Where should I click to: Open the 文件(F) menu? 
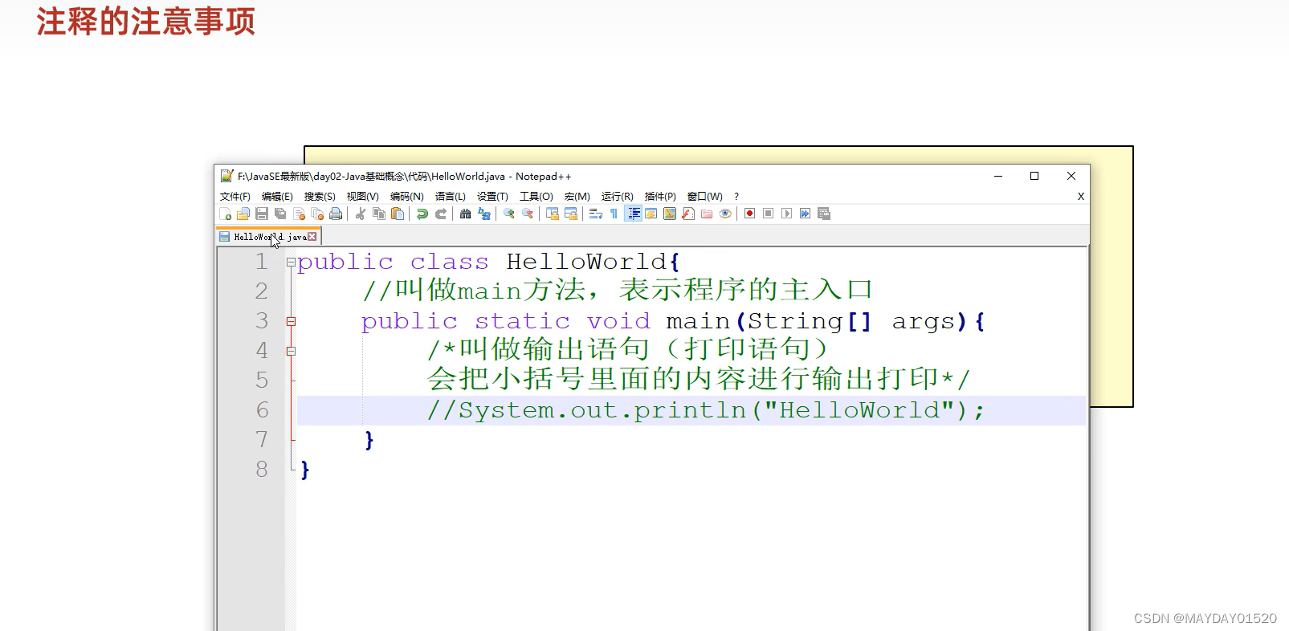tap(235, 197)
